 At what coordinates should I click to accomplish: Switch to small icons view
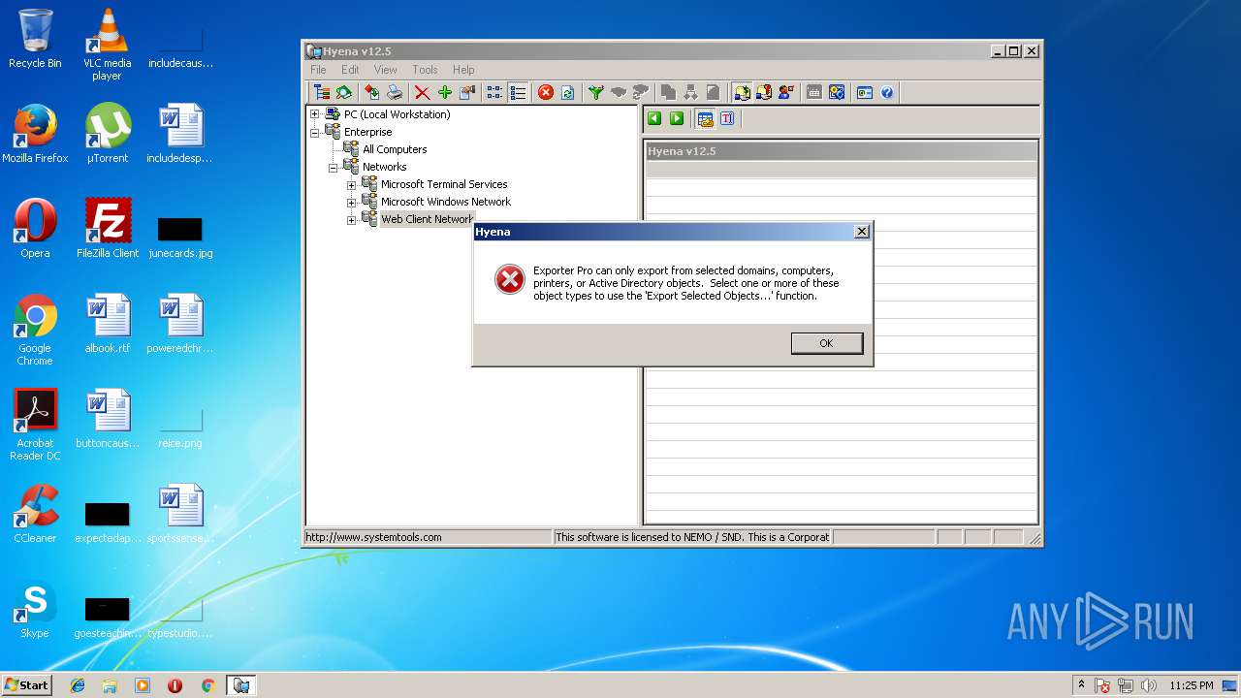pyautogui.click(x=494, y=93)
